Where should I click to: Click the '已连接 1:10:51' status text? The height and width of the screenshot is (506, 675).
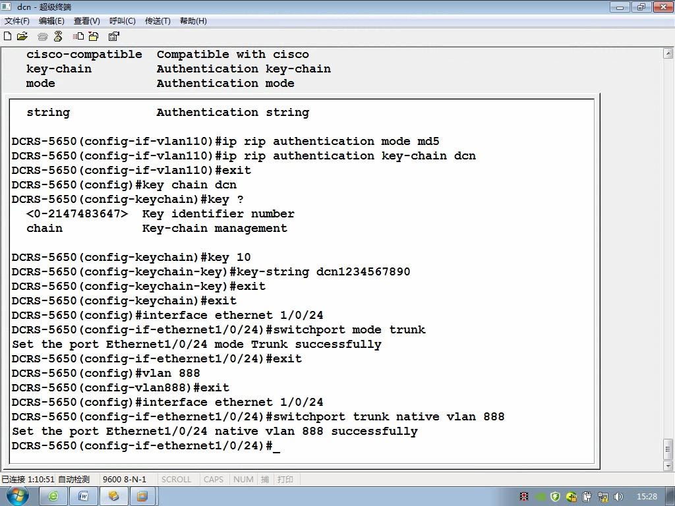coord(28,480)
